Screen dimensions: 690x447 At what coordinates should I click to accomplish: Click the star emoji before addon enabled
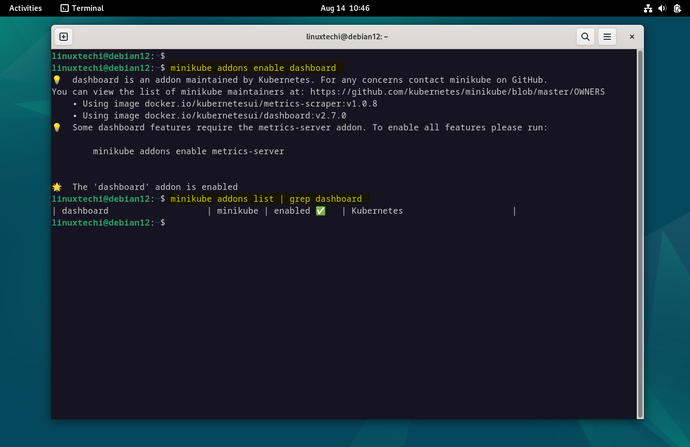(57, 187)
